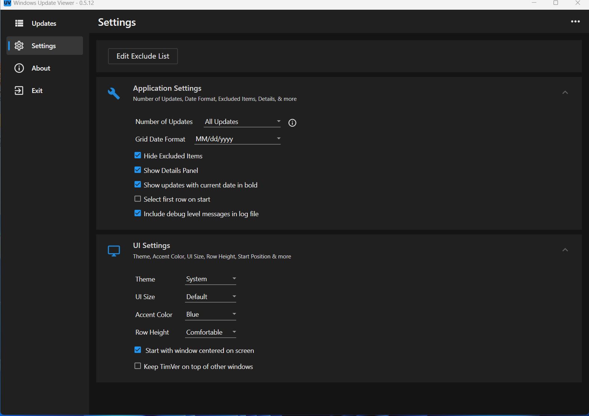The image size is (589, 416).
Task: Click the Application Settings wrench icon
Action: (114, 93)
